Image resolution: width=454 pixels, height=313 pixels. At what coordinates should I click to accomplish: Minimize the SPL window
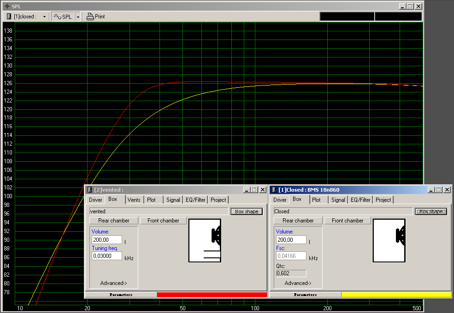tap(402, 6)
